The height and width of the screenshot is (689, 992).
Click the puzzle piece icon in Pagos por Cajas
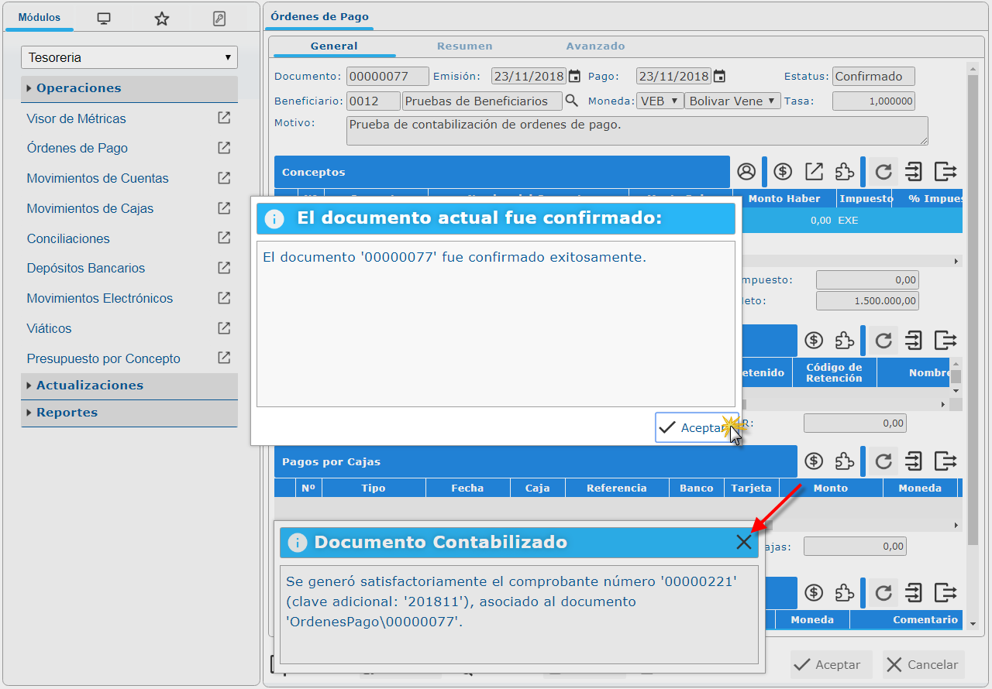coord(844,461)
